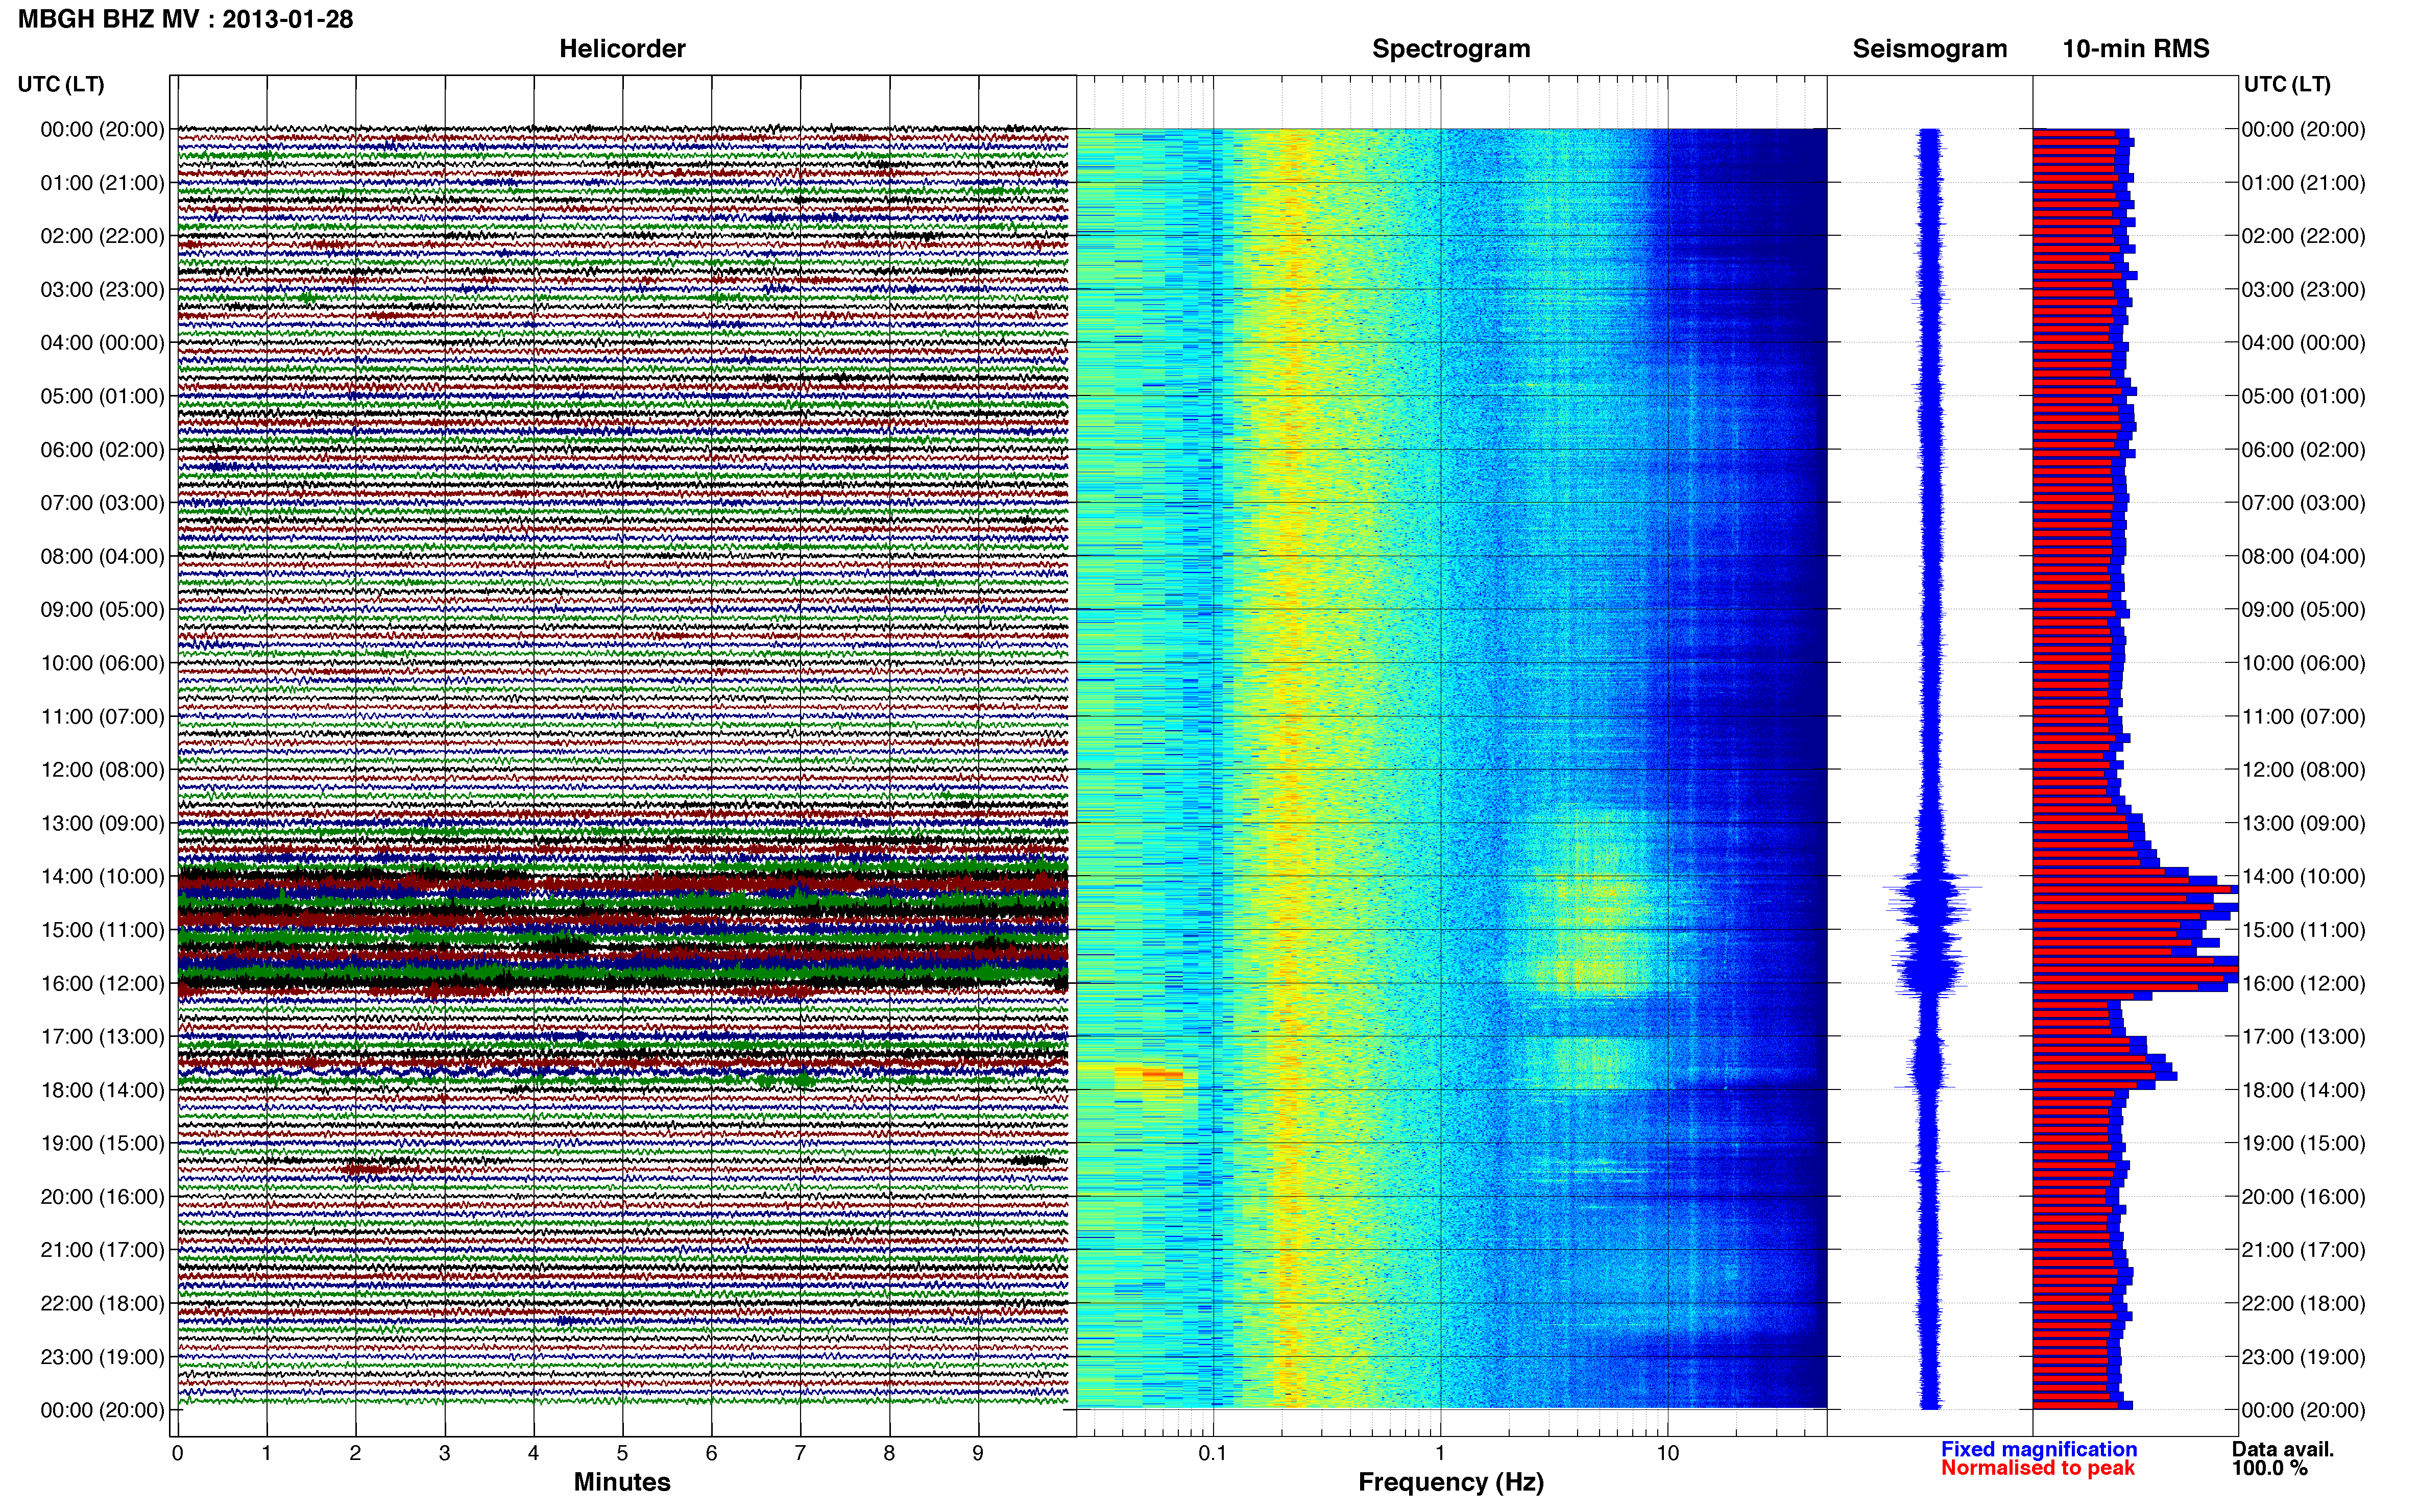Screen dimensions: 2420x1512
Task: Click the '18:00 (14:00)' label on right axis
Action: [2303, 1090]
